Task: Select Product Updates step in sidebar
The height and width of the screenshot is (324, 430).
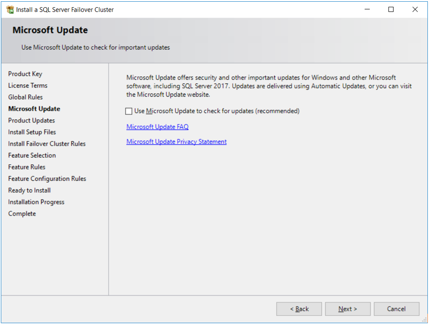Action: [x=32, y=121]
